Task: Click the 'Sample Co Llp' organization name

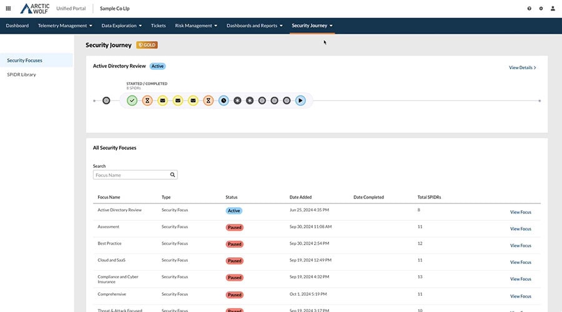Action: [x=115, y=9]
